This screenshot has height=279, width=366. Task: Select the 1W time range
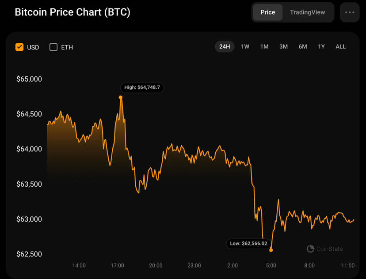pyautogui.click(x=245, y=47)
